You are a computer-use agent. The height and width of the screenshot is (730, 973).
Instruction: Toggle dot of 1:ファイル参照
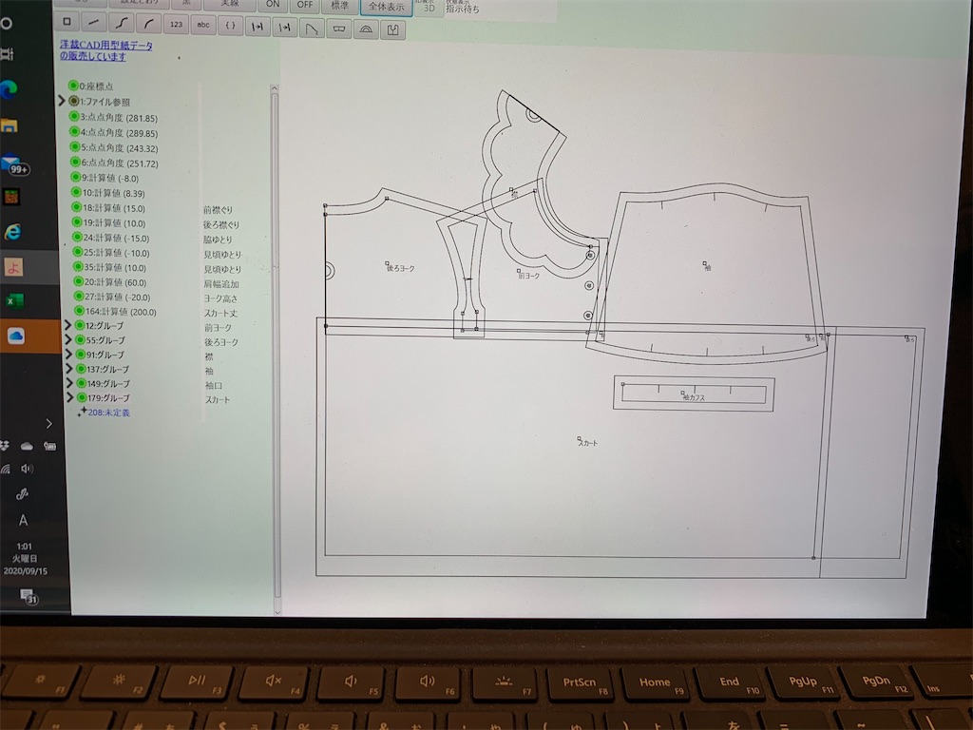coord(74,101)
